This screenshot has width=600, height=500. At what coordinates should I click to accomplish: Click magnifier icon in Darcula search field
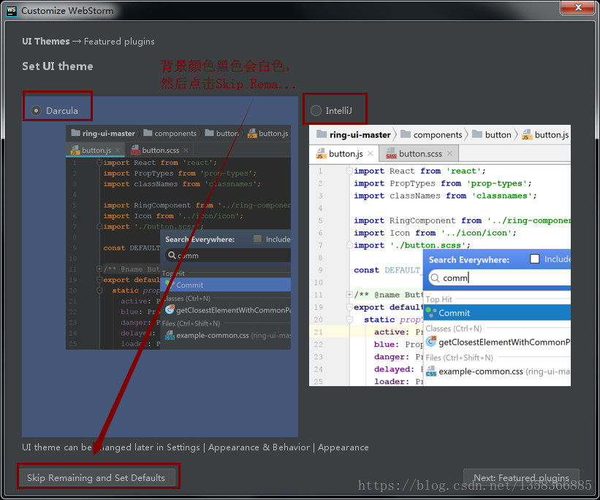[172, 255]
